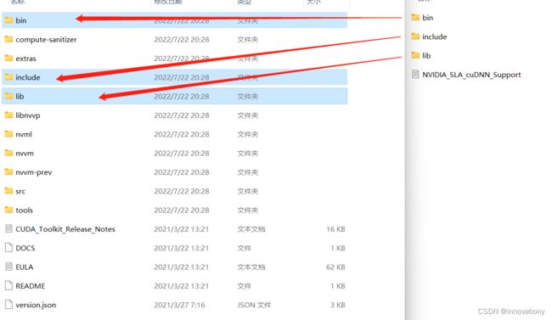Click the tools folder icon
The width and height of the screenshot is (552, 320).
(x=8, y=211)
